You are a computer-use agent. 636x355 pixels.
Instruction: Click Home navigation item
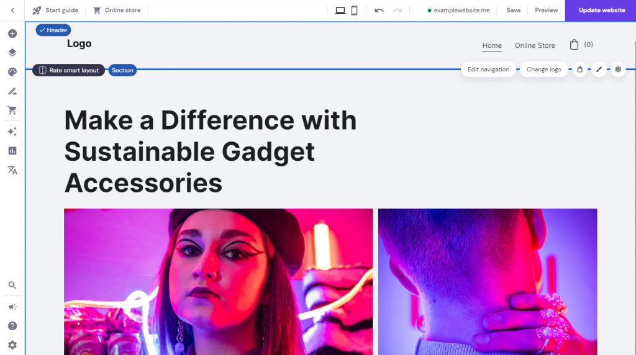click(x=492, y=45)
